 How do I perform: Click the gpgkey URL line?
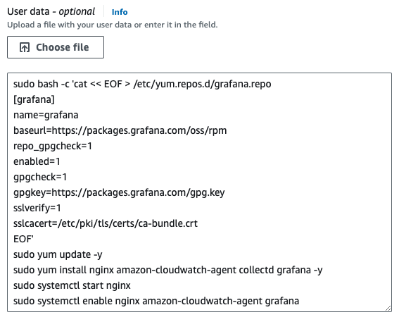pos(119,192)
